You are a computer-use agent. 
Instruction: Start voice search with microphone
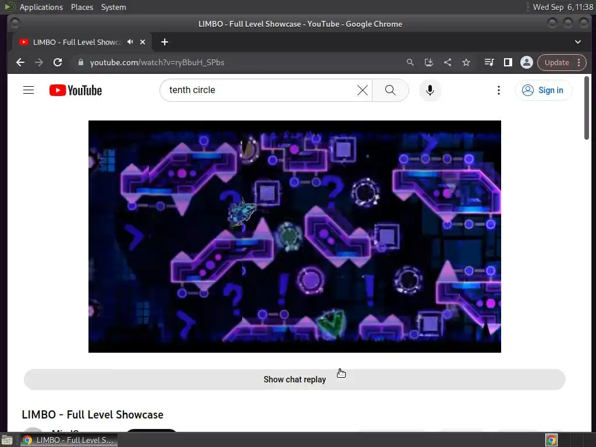430,90
